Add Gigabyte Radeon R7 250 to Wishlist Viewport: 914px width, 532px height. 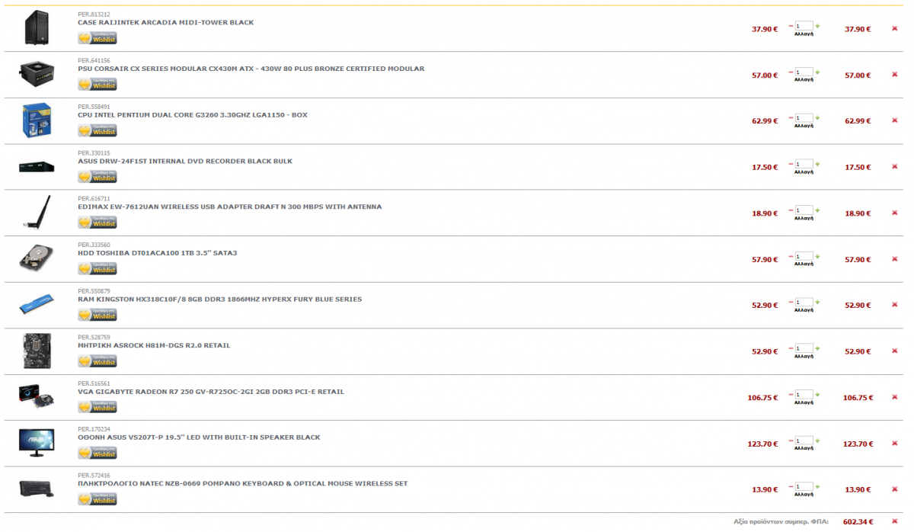(x=97, y=407)
